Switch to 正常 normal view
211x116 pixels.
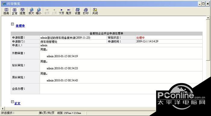click(14, 11)
